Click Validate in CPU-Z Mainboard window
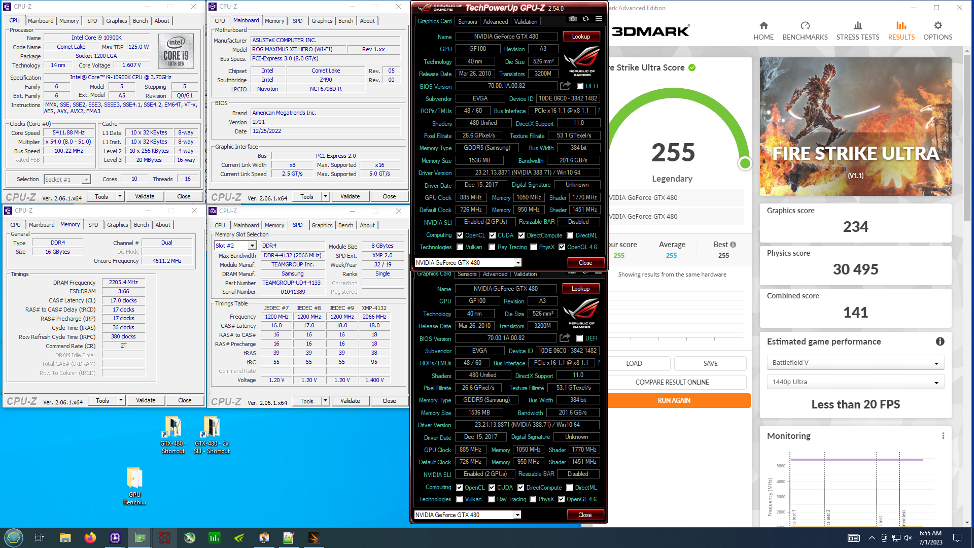The image size is (974, 548). 350,196
